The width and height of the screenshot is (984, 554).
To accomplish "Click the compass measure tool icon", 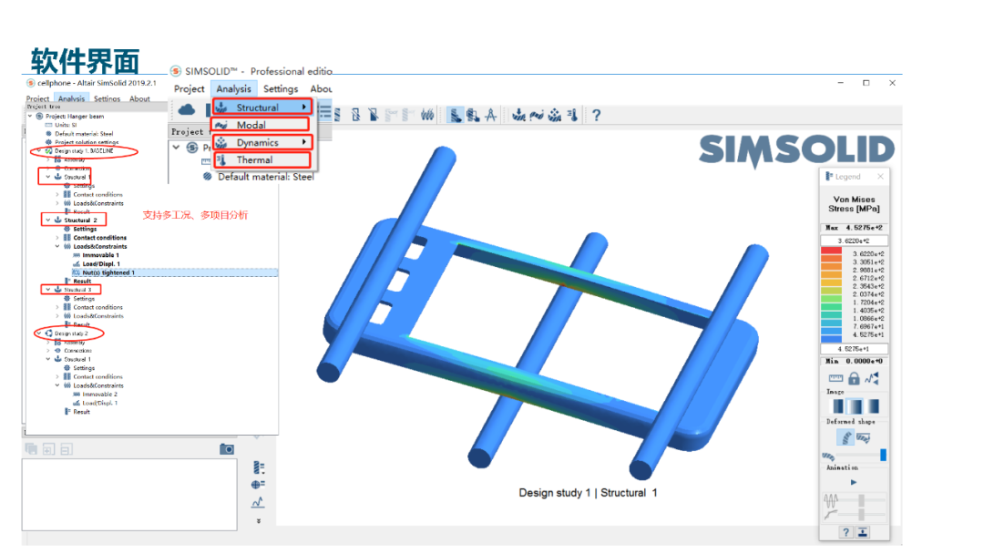I will click(x=491, y=115).
